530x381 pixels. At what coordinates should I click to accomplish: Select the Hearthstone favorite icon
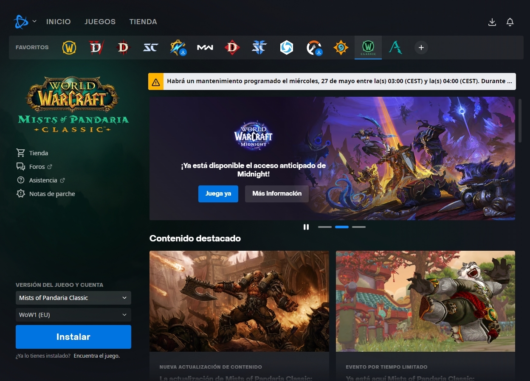pyautogui.click(x=341, y=48)
